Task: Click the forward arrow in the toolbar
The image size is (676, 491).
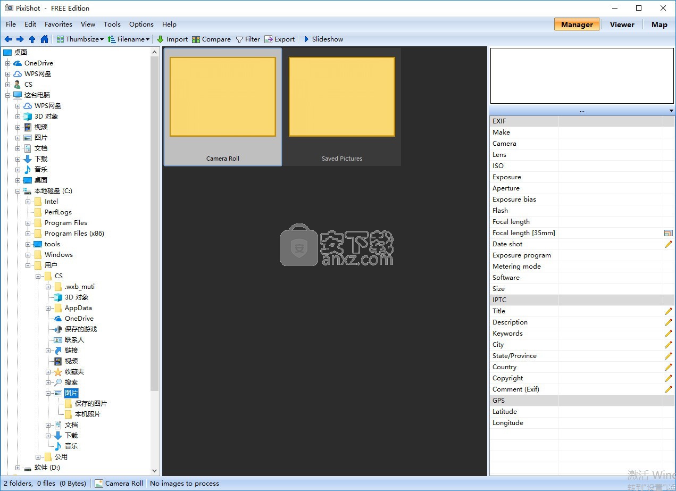Action: click(x=20, y=39)
